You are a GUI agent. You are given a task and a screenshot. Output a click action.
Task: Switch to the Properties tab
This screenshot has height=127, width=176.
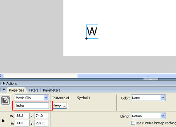[17, 90]
